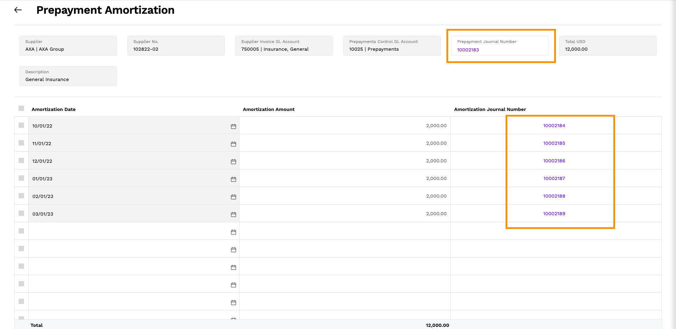Open amortization journal 10002186
The height and width of the screenshot is (329, 676).
pos(554,161)
